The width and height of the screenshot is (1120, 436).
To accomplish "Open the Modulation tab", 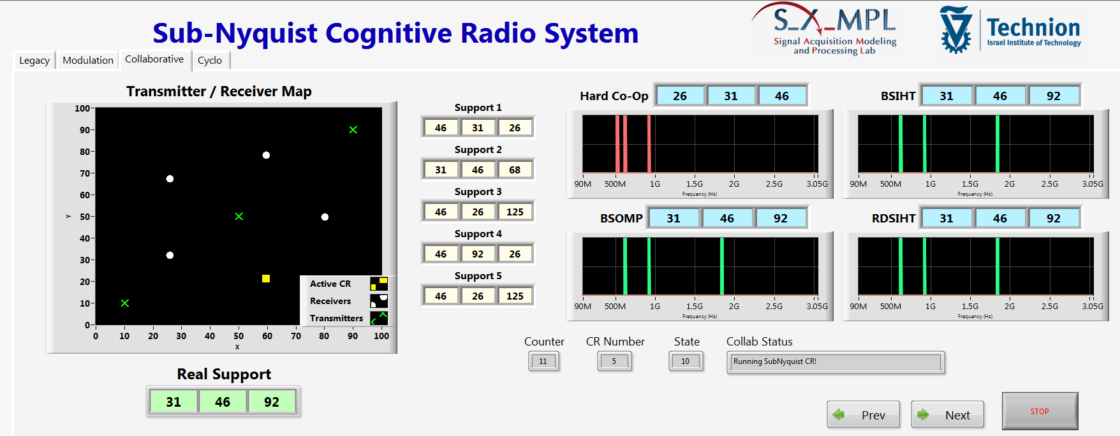I will click(88, 60).
